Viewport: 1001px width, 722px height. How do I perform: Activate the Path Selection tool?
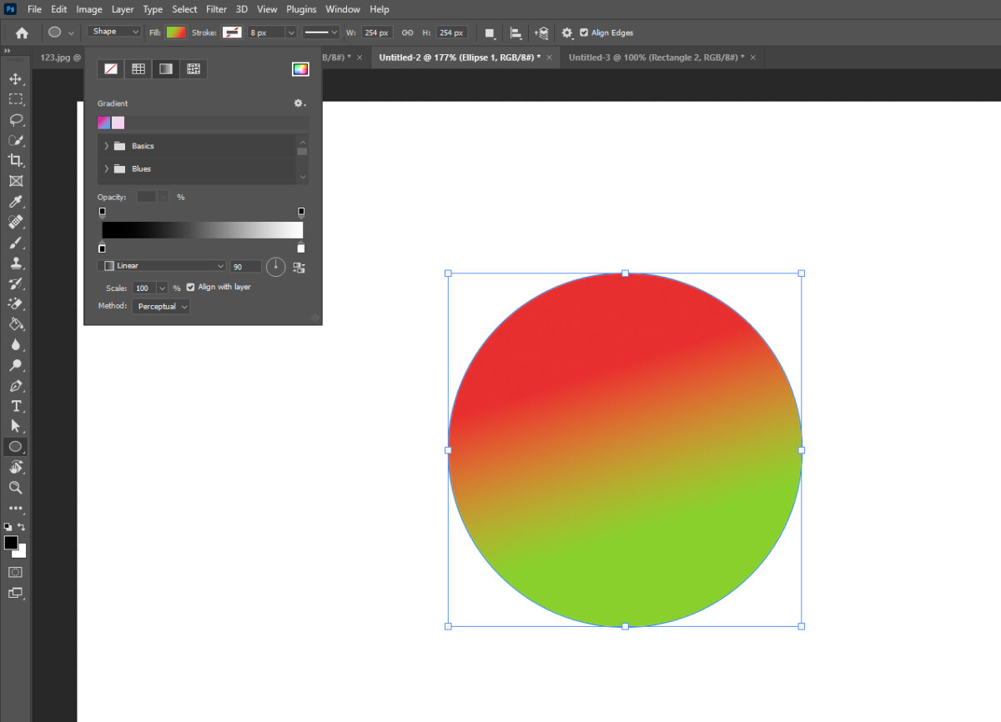coord(15,426)
